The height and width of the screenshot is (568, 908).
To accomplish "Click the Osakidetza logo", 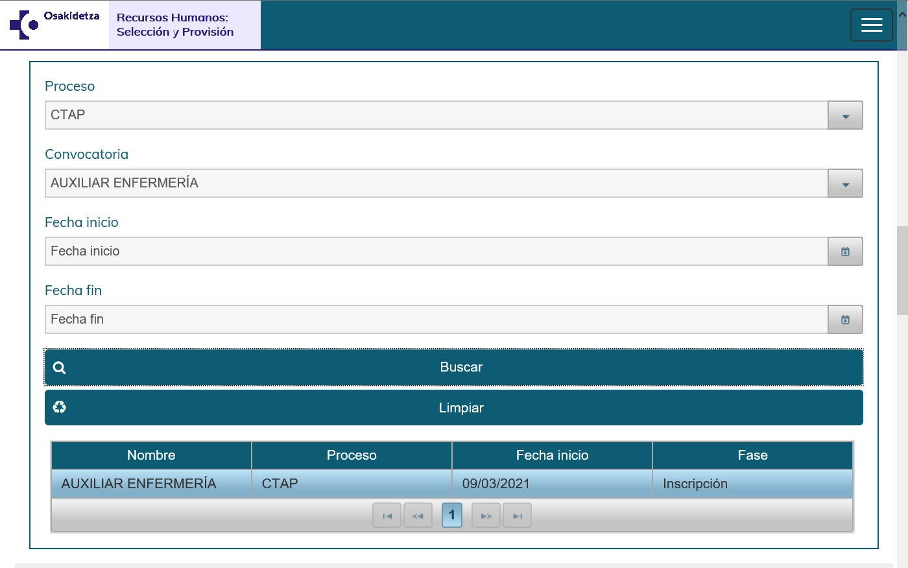I will click(x=54, y=25).
